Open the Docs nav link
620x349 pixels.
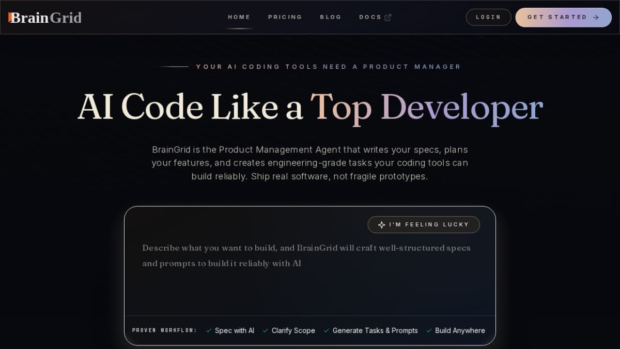[370, 17]
